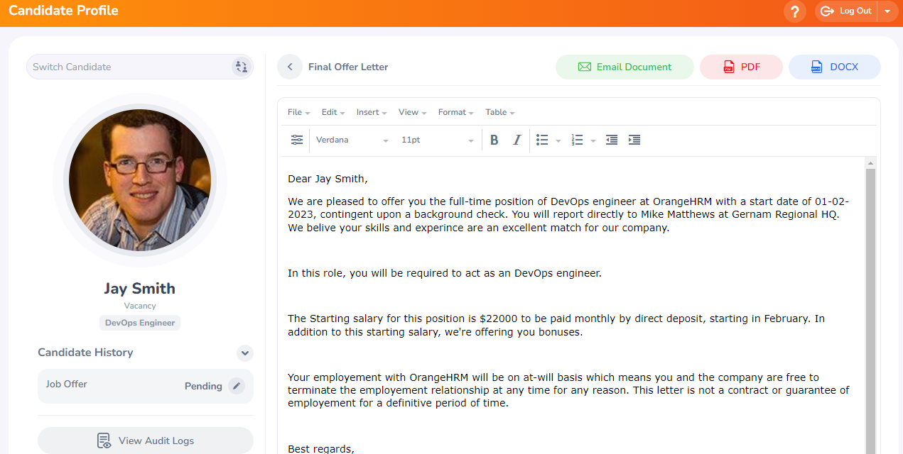Click the bullet list icon
Image resolution: width=903 pixels, height=454 pixels.
pyautogui.click(x=542, y=140)
